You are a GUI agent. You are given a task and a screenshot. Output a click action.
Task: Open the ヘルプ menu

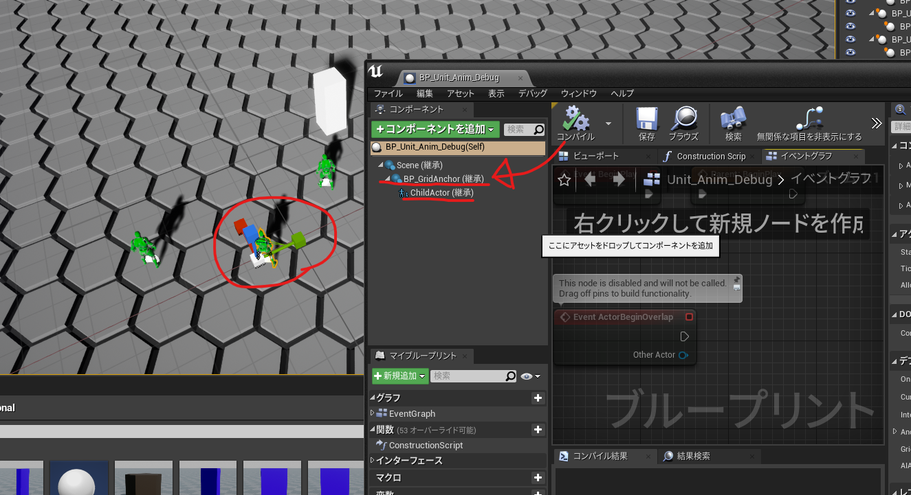pos(622,93)
